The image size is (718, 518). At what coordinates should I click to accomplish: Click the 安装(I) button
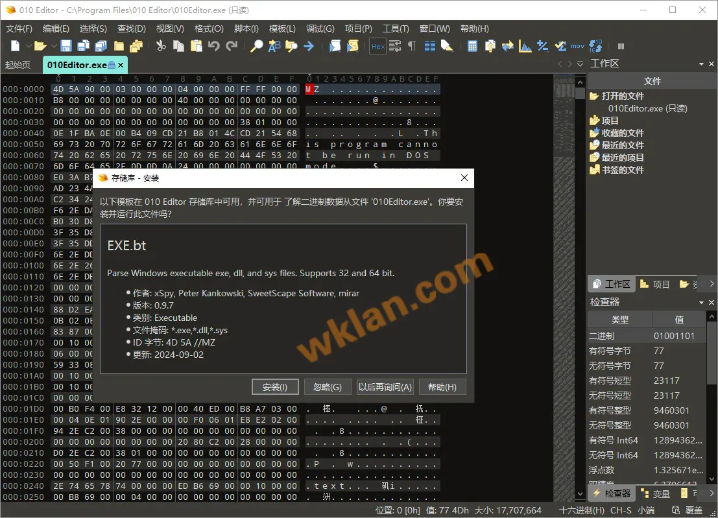[x=275, y=387]
